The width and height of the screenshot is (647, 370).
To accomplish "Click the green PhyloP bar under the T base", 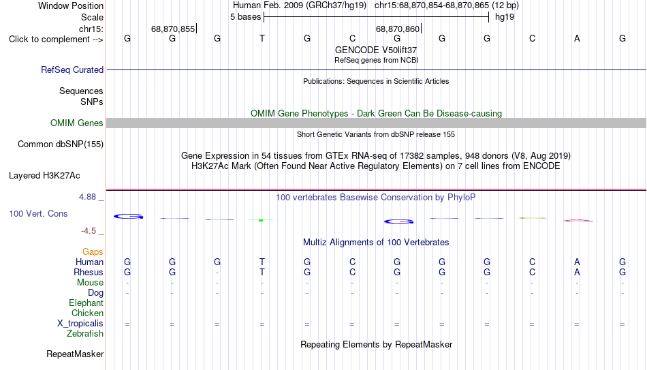I will (x=261, y=220).
